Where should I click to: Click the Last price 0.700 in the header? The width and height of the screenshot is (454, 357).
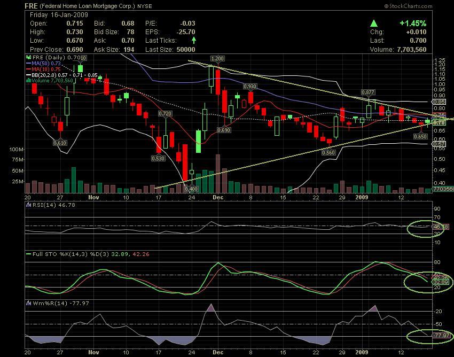tap(418, 41)
